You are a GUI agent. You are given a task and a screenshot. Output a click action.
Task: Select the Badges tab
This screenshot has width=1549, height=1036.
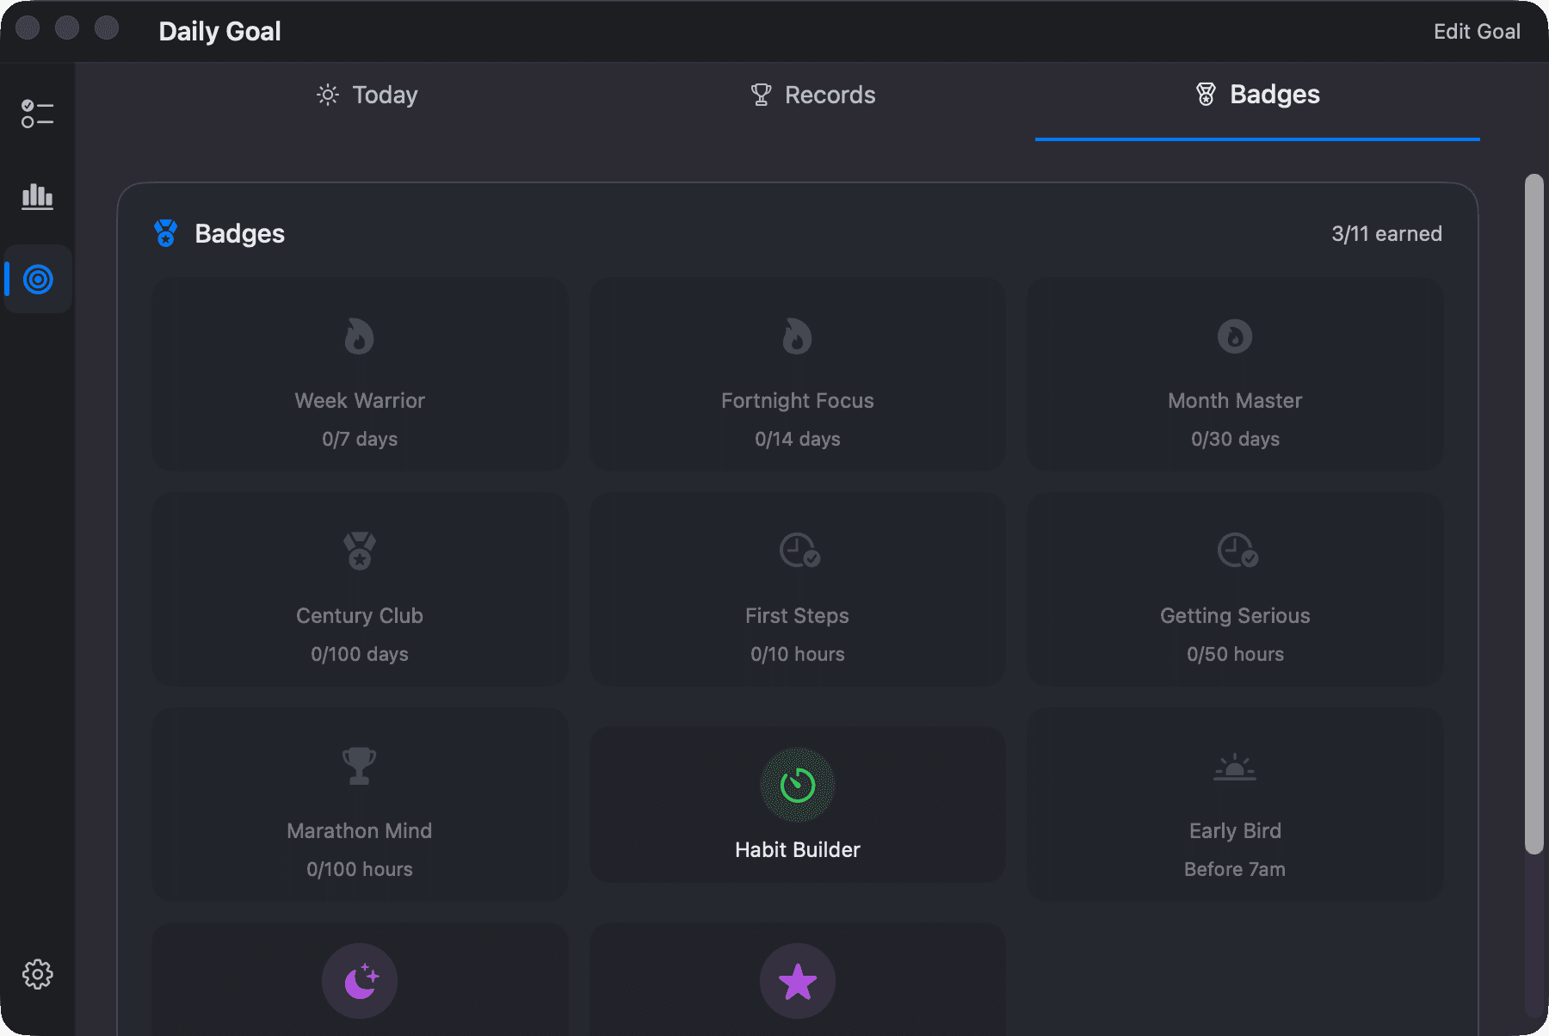(1257, 95)
